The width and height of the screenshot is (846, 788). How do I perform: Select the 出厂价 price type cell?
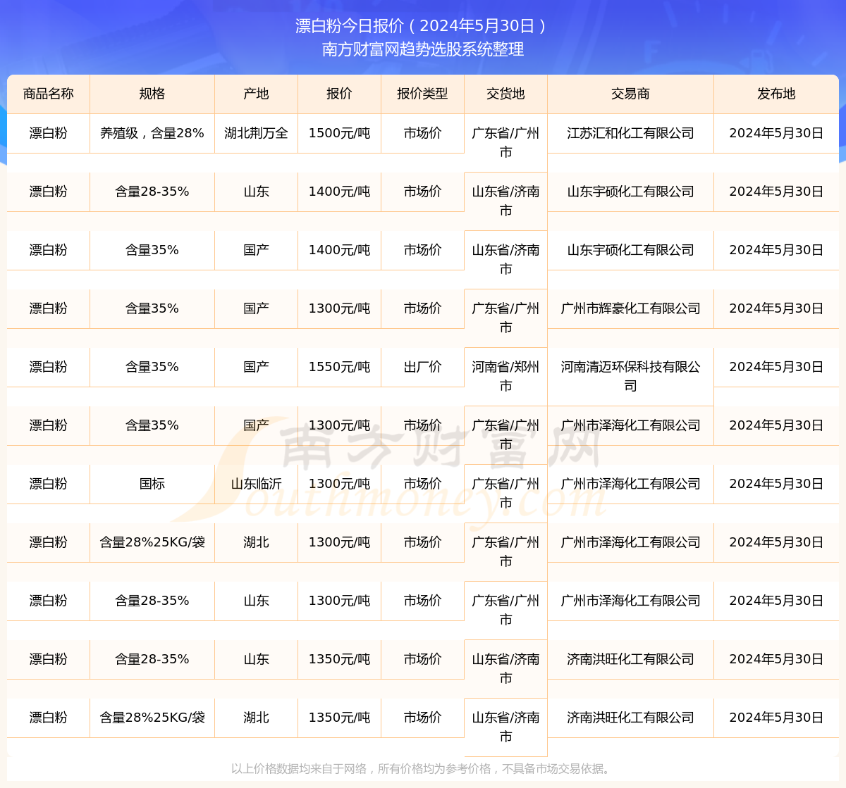[x=422, y=367]
